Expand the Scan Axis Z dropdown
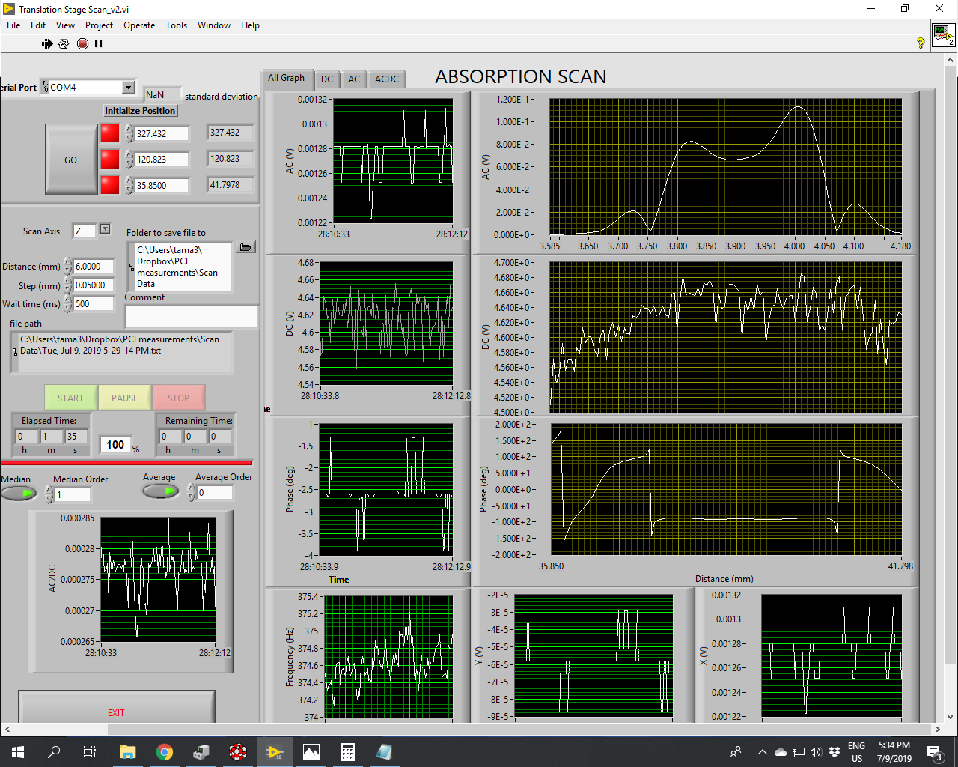This screenshot has height=767, width=958. [x=105, y=229]
